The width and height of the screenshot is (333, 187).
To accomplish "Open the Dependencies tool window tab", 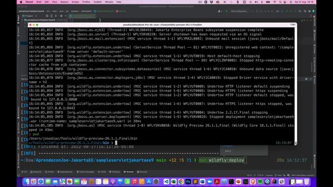I will [65, 172].
